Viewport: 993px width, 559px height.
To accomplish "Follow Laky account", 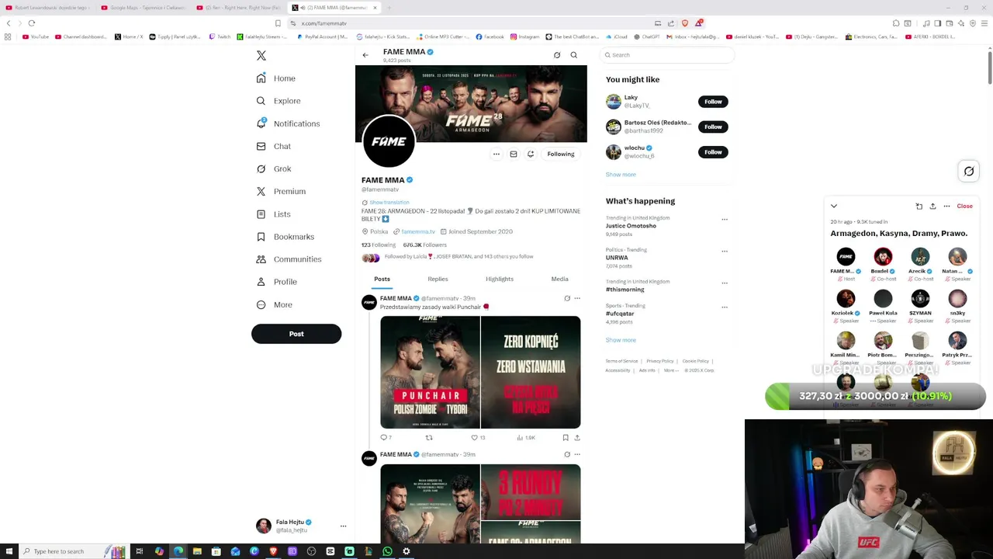I will click(x=713, y=102).
